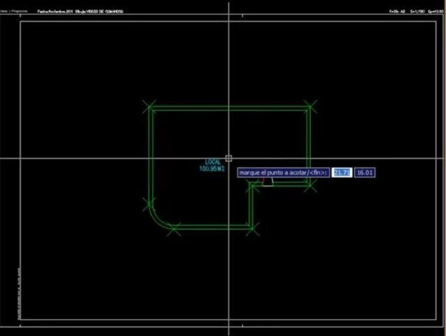Click the 16.01 coordinate input field
This screenshot has height=336, width=446.
coord(364,173)
